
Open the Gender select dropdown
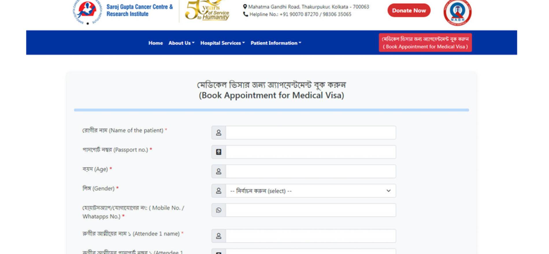click(x=311, y=191)
